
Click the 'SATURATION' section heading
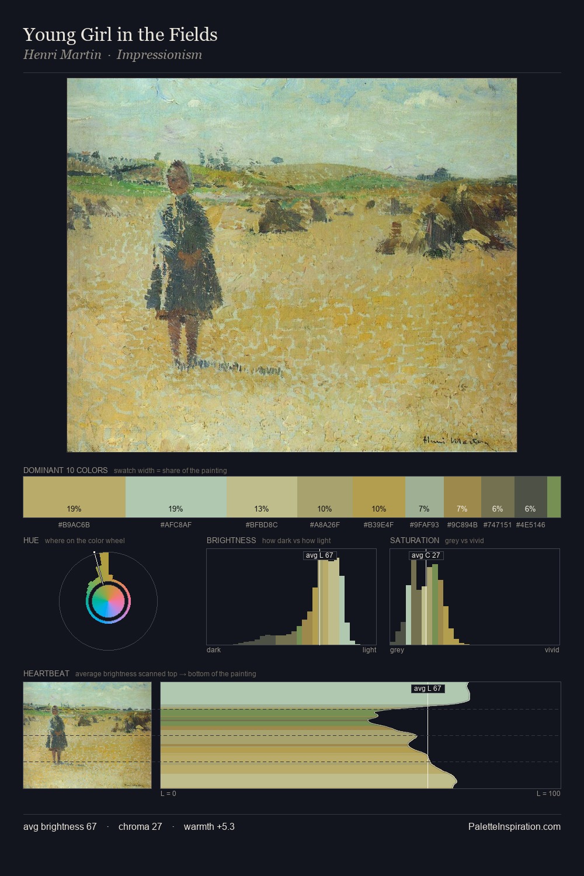415,540
